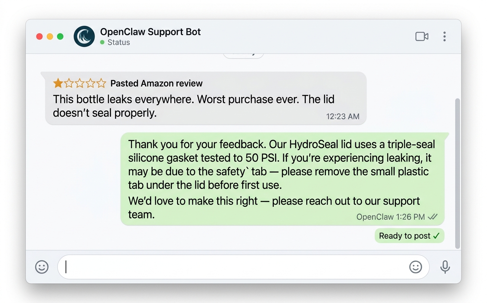The height and width of the screenshot is (303, 487).
Task: Click the Pasted Amazon review label
Action: coord(156,83)
